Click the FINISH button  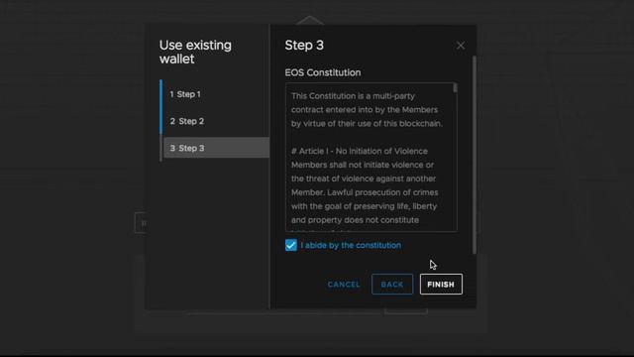click(441, 285)
